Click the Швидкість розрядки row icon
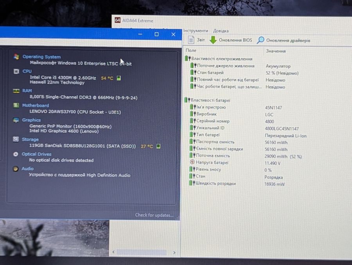 192,183
